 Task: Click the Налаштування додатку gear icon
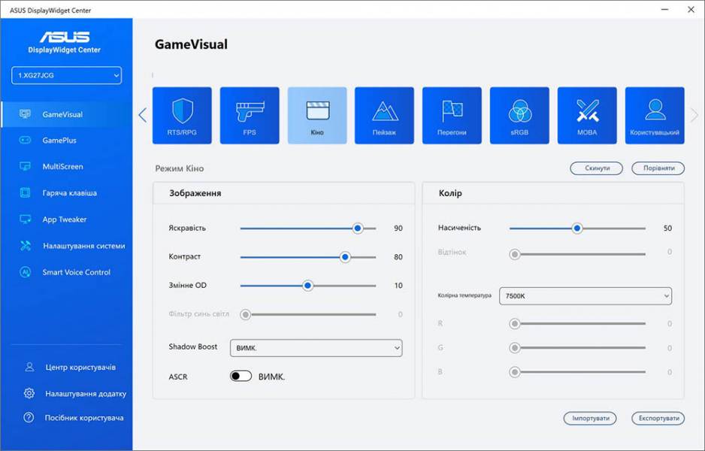(x=29, y=393)
